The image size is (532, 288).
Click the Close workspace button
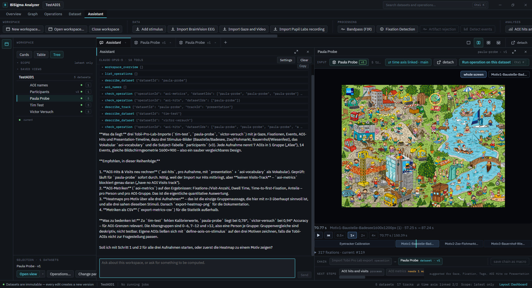pyautogui.click(x=106, y=29)
